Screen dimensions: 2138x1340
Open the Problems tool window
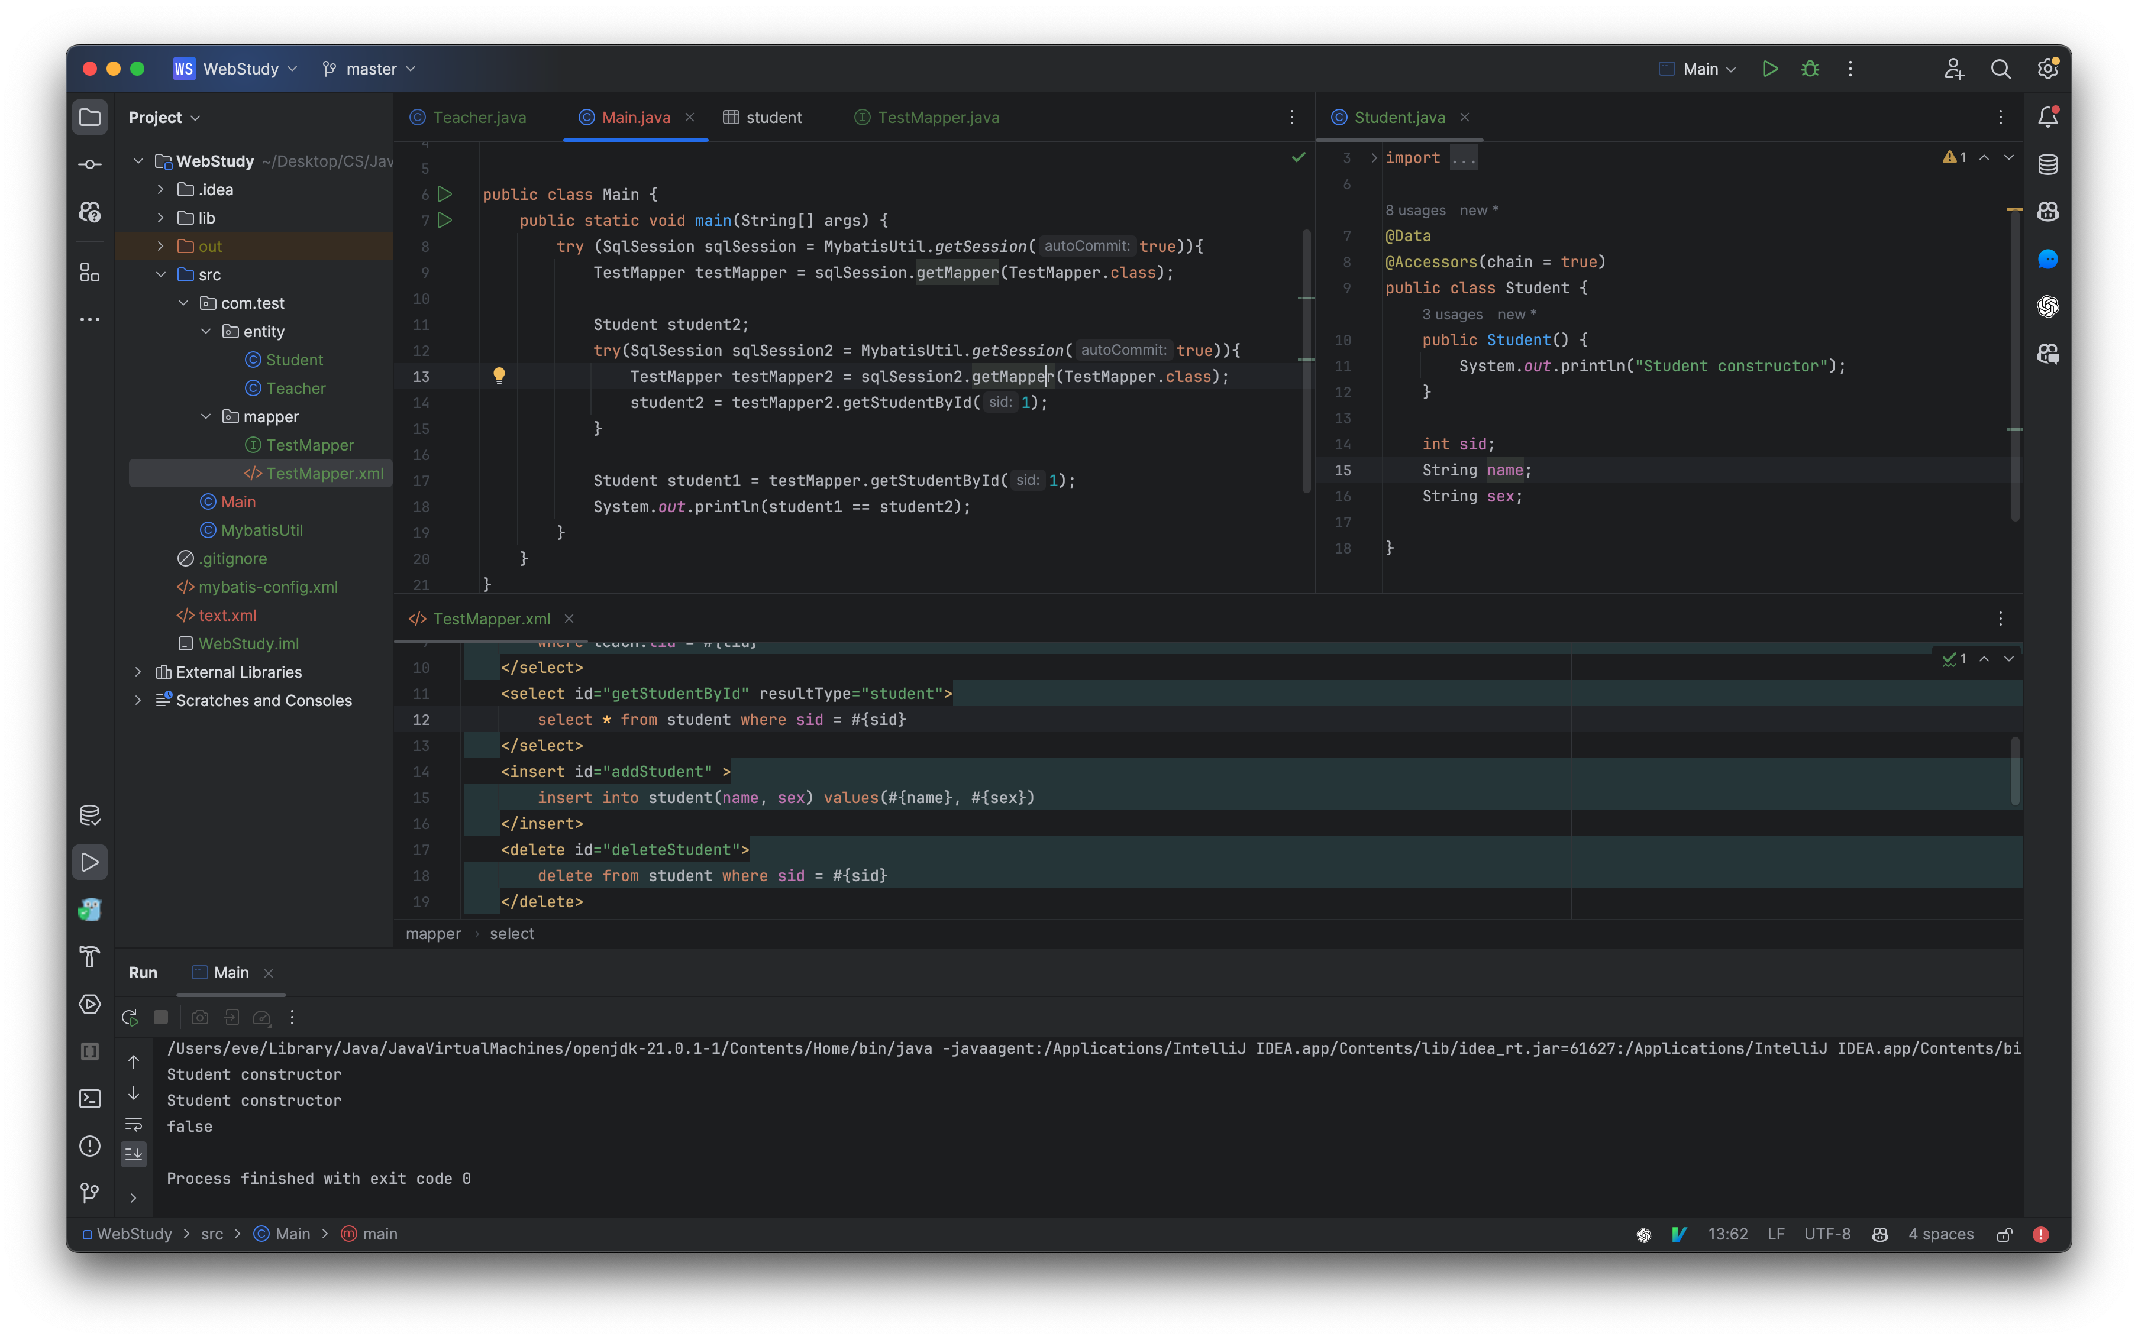(x=89, y=1146)
